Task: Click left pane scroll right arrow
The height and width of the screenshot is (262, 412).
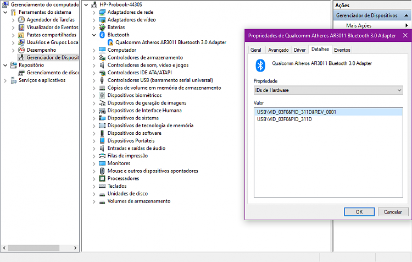Action: coord(75,248)
